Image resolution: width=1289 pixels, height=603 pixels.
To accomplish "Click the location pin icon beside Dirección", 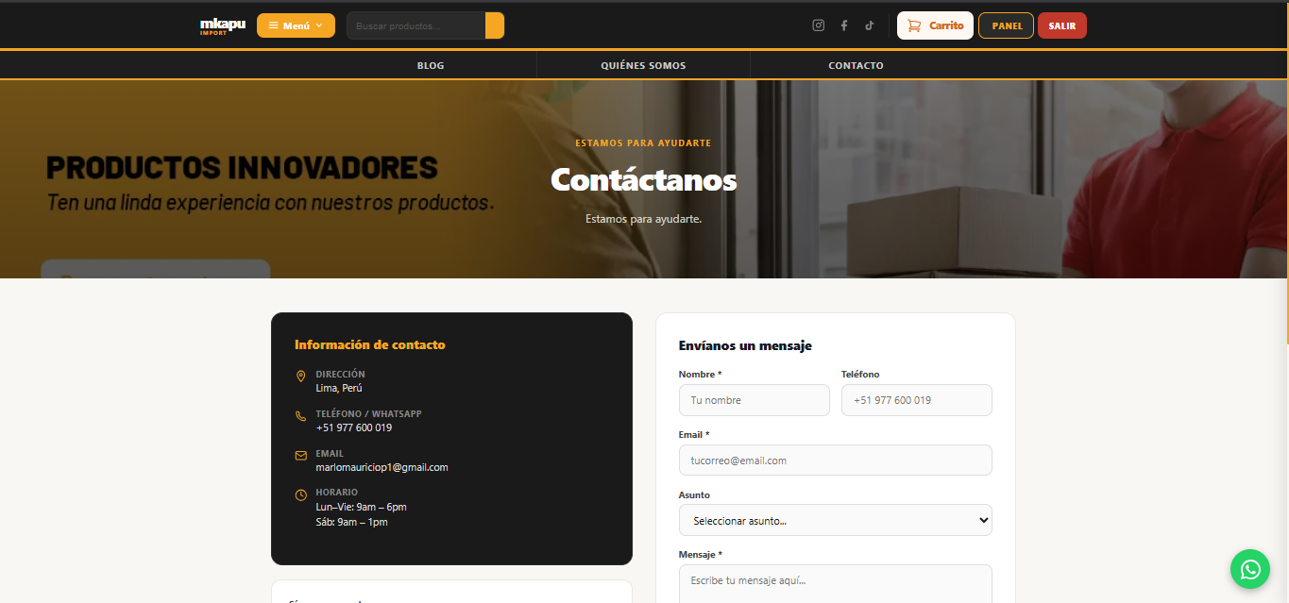I will (301, 377).
